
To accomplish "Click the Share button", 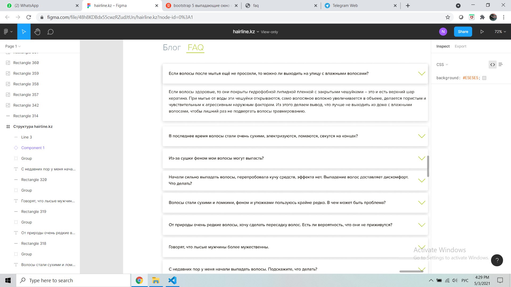I will click(x=463, y=32).
